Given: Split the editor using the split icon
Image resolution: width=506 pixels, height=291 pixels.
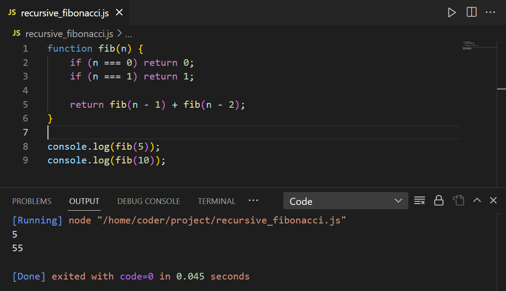Looking at the screenshot, I should 471,12.
